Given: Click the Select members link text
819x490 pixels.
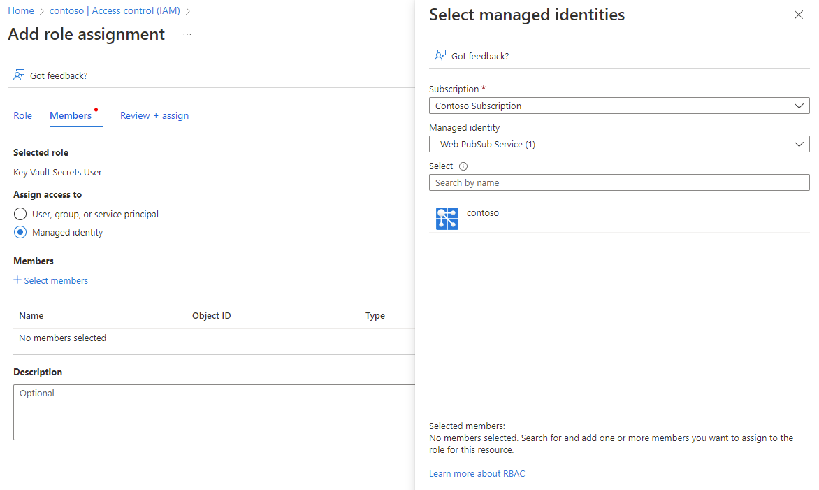Looking at the screenshot, I should [56, 280].
